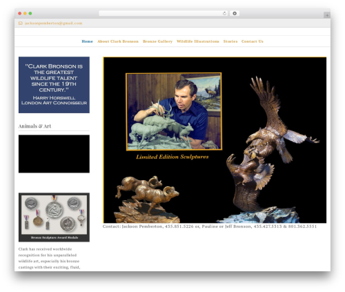Go to the Home menu item

coord(87,41)
